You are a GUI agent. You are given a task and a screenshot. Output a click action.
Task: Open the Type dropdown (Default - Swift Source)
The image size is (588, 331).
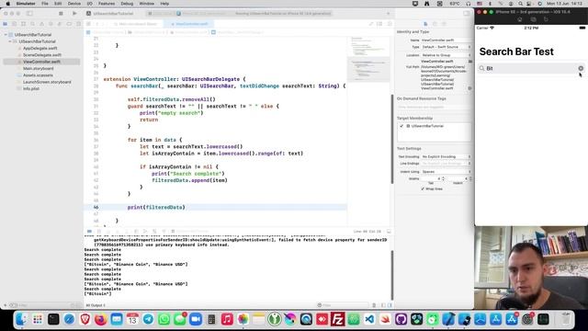point(447,47)
